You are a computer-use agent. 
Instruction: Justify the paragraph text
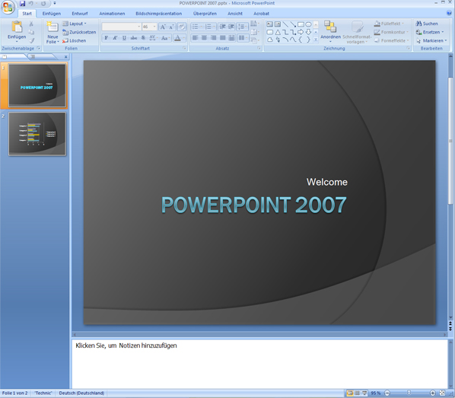pyautogui.click(x=223, y=38)
